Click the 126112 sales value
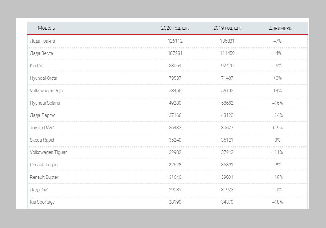Image resolution: width=326 pixels, height=228 pixels. click(175, 41)
